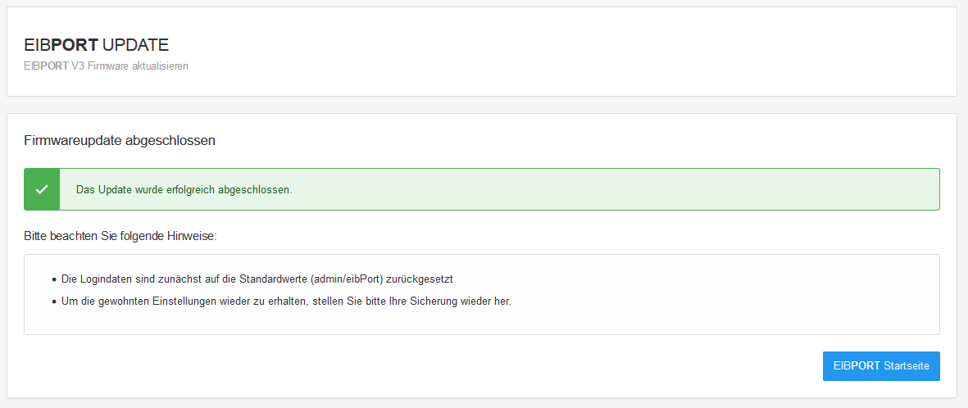
Task: Click the EIBPORT UPDATE page heading
Action: tap(97, 45)
